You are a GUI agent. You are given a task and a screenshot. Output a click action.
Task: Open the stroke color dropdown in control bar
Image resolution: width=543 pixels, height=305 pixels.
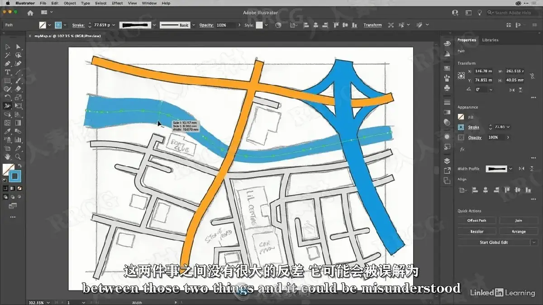pos(65,25)
